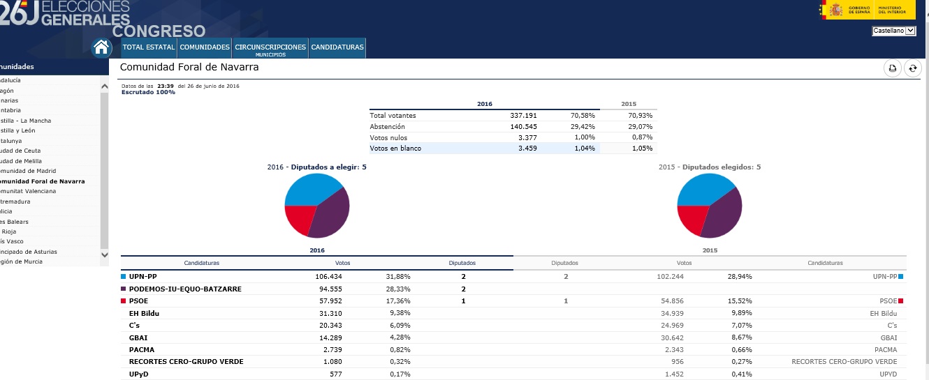
Task: Select Canarias in the communities list
Action: 9,100
